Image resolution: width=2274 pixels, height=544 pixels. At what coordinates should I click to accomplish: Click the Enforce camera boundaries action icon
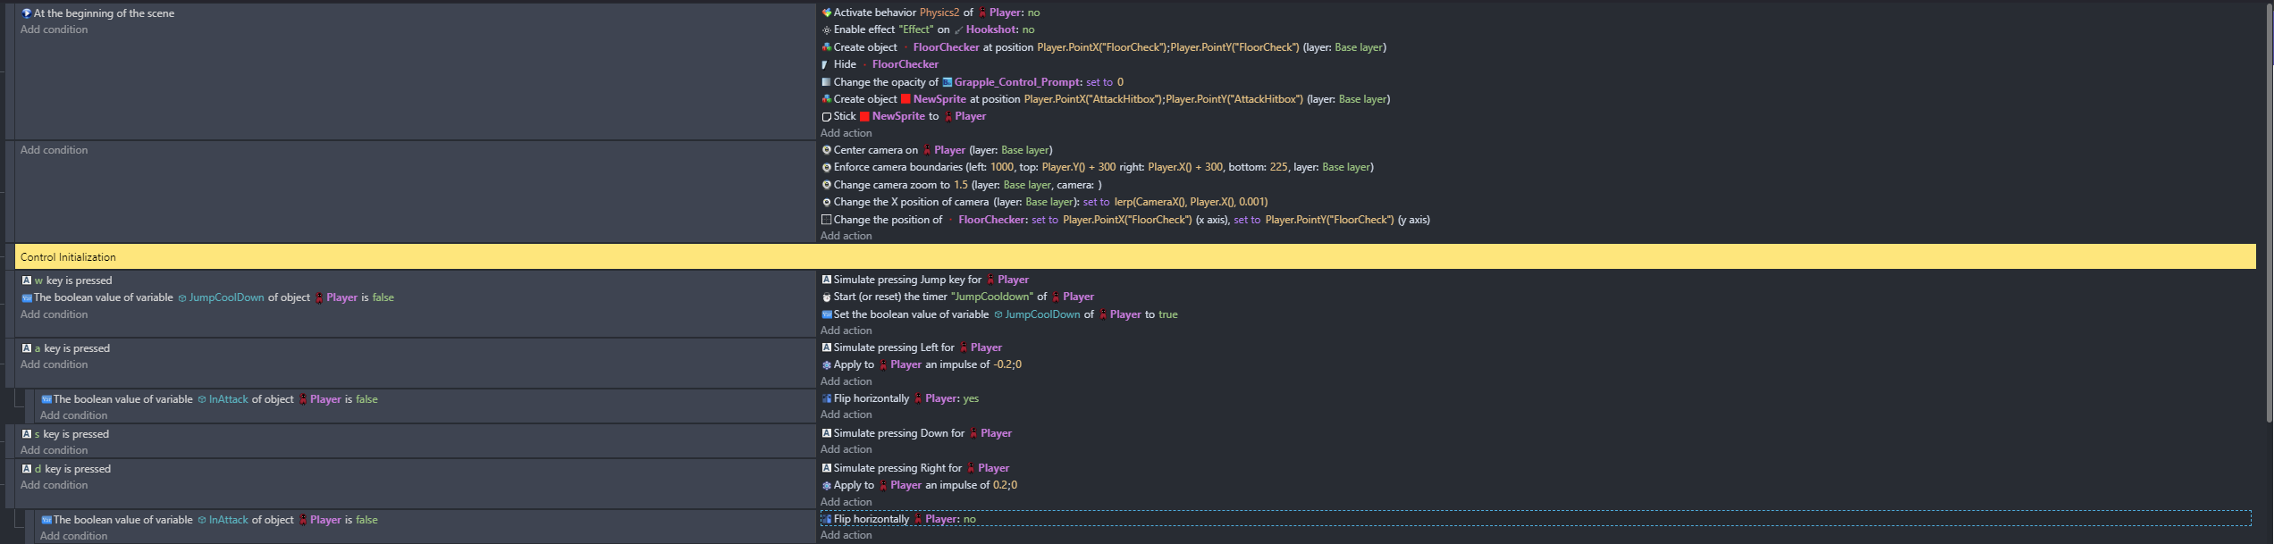827,167
